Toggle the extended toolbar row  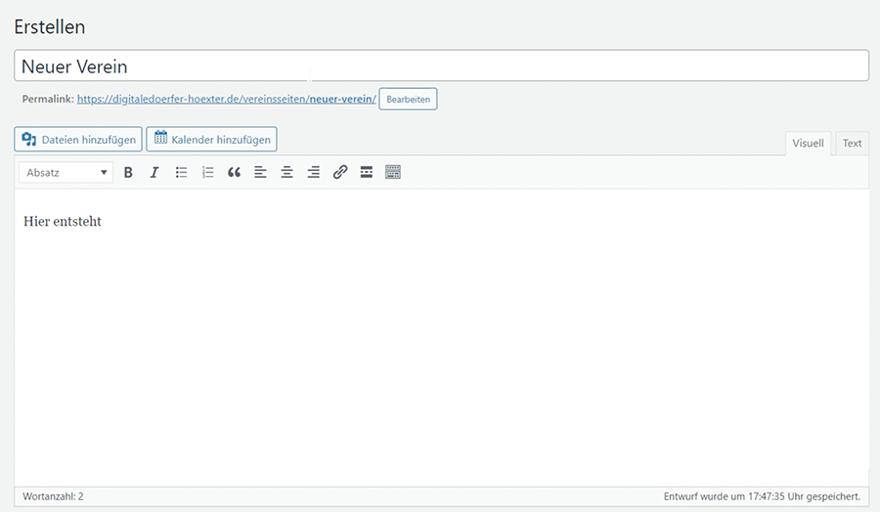point(393,172)
